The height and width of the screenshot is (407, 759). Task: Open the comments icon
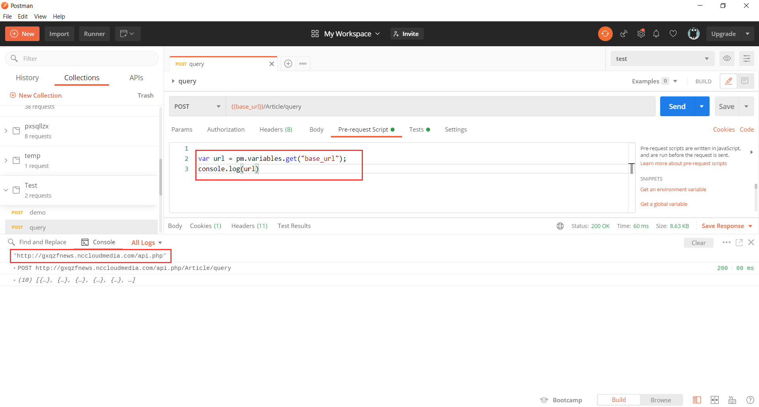pos(745,81)
